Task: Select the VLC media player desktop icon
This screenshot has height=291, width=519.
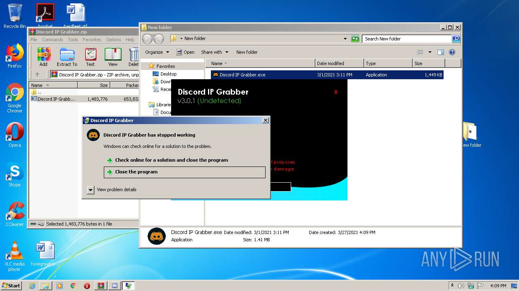Action: [x=15, y=256]
